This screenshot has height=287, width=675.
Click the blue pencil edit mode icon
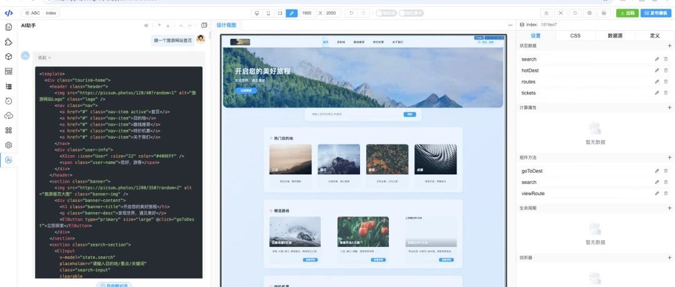tap(291, 13)
